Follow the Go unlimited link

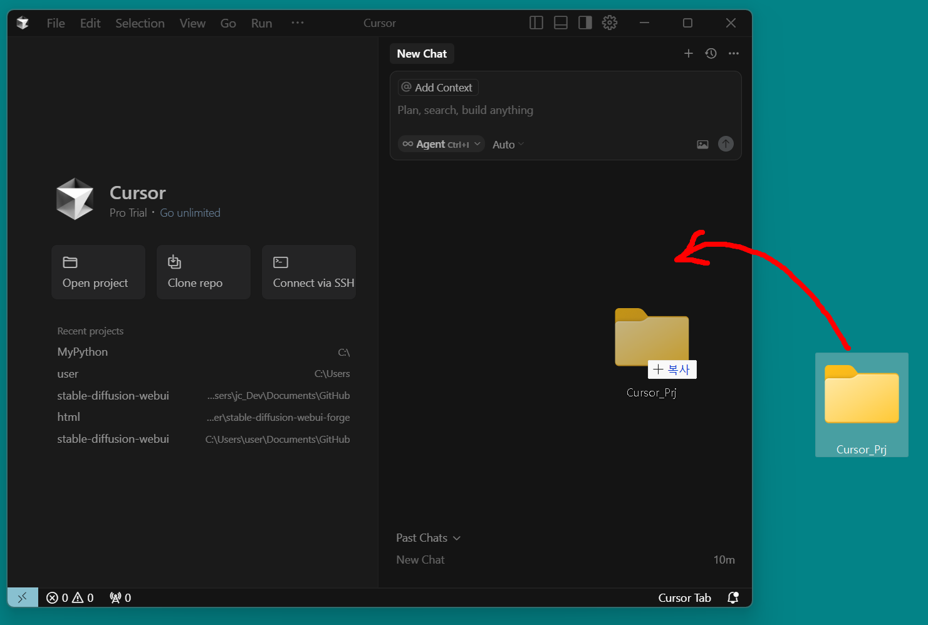tap(190, 213)
